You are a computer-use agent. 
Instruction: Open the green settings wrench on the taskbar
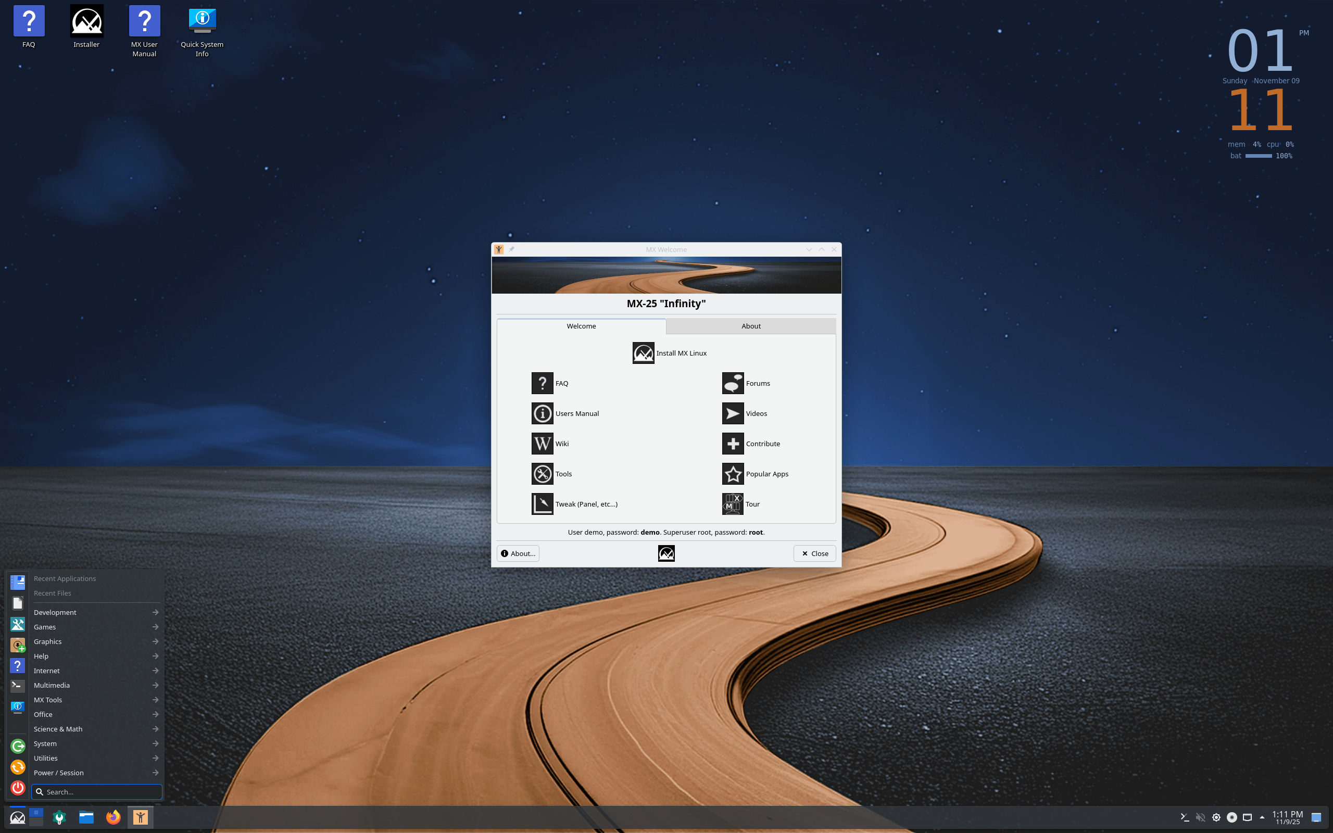59,817
